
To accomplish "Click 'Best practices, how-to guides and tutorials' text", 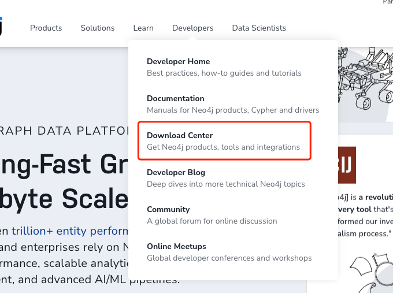I will [x=224, y=73].
